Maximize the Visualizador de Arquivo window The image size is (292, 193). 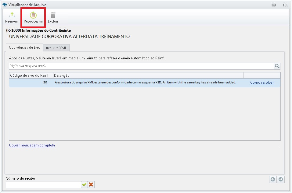(x=274, y=5)
